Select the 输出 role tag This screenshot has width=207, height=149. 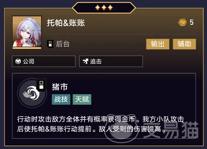(158, 44)
